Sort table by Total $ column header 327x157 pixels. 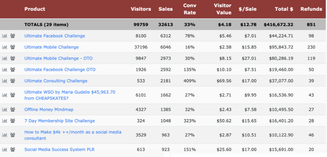click(x=284, y=9)
